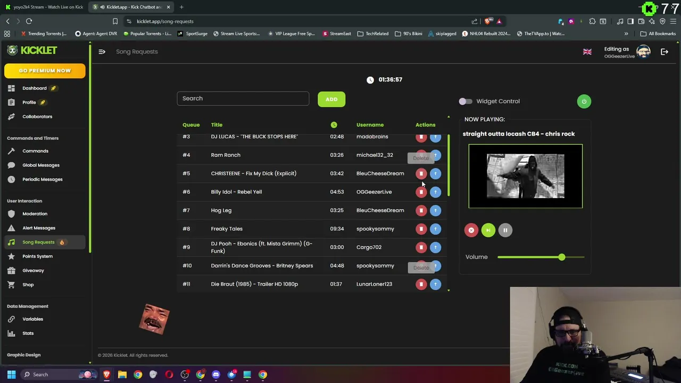Open Stats page
The image size is (681, 383).
[28, 334]
